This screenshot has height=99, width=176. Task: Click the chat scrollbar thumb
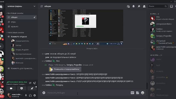tap(147, 86)
